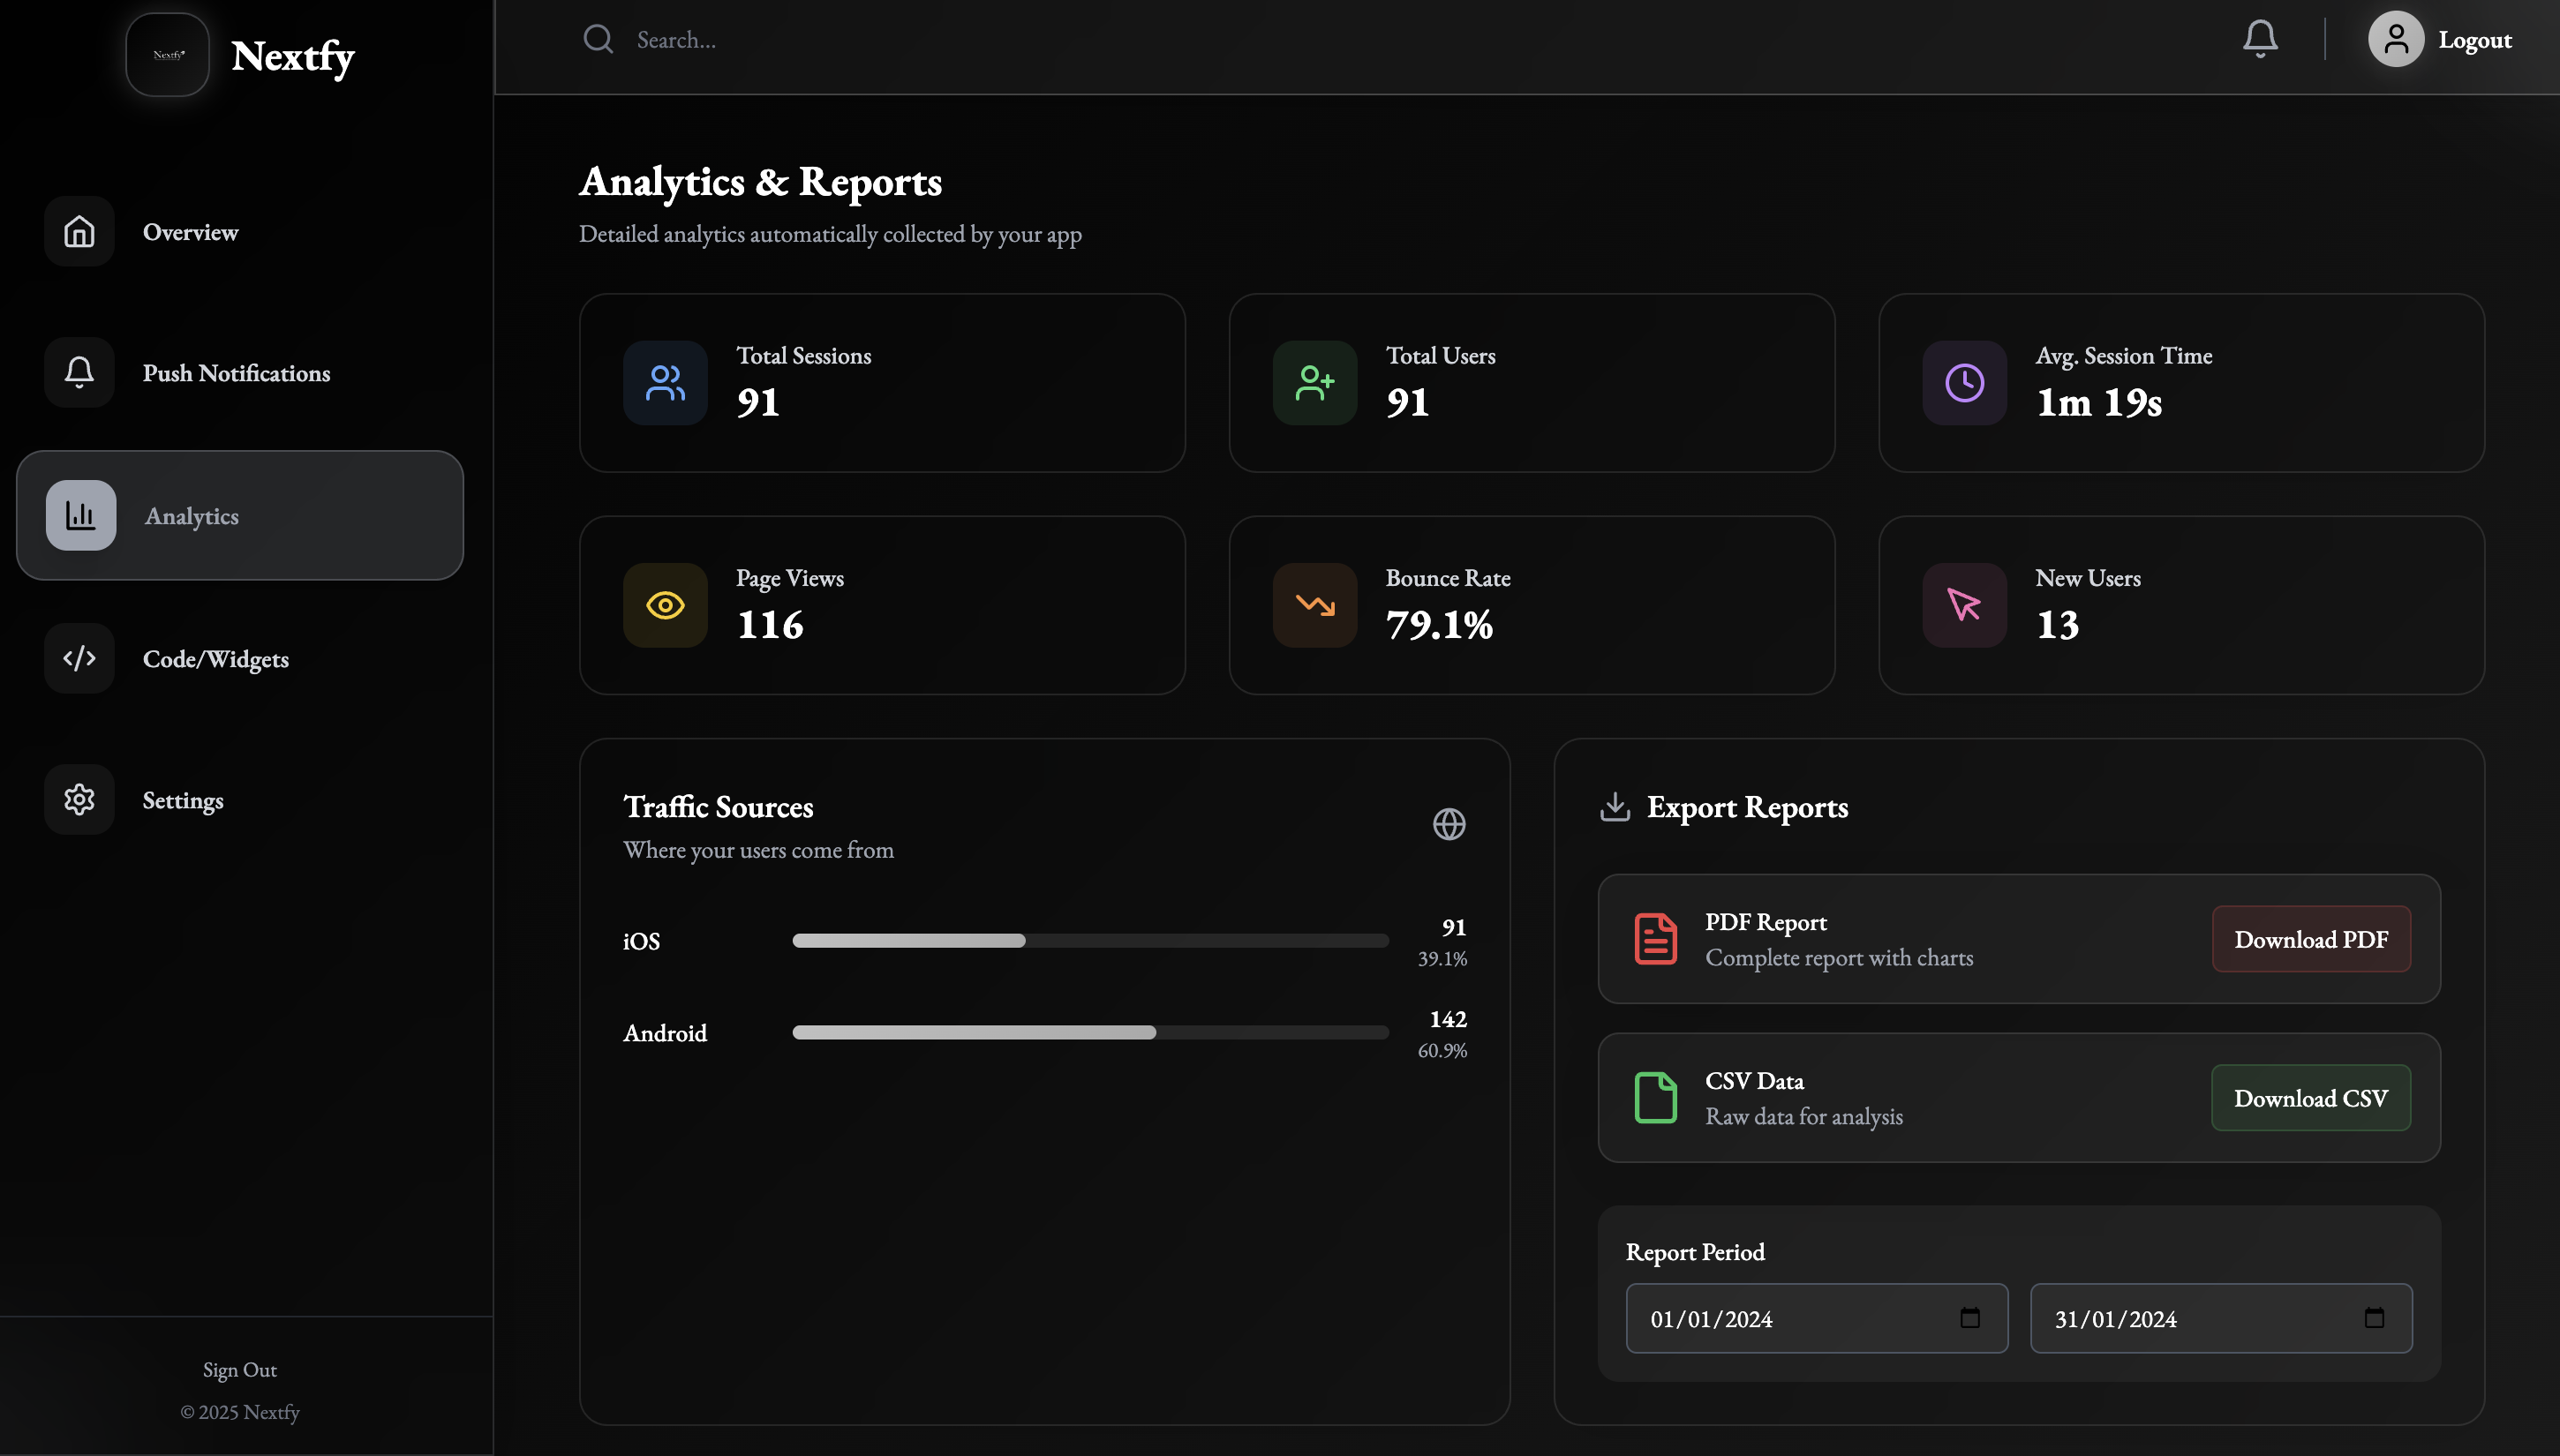Open the calendar picker for the 01/01/2024 field
Image resolution: width=2560 pixels, height=1456 pixels.
coord(1969,1318)
